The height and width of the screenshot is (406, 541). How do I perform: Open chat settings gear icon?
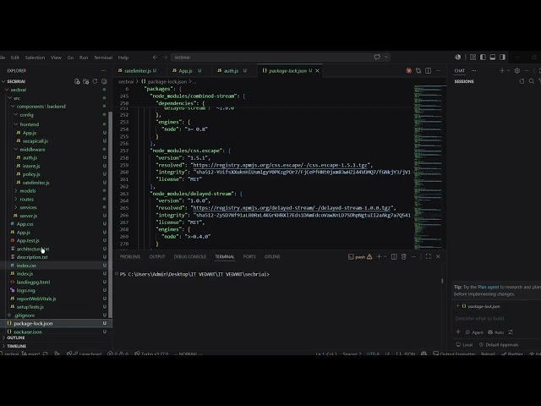pos(516,70)
